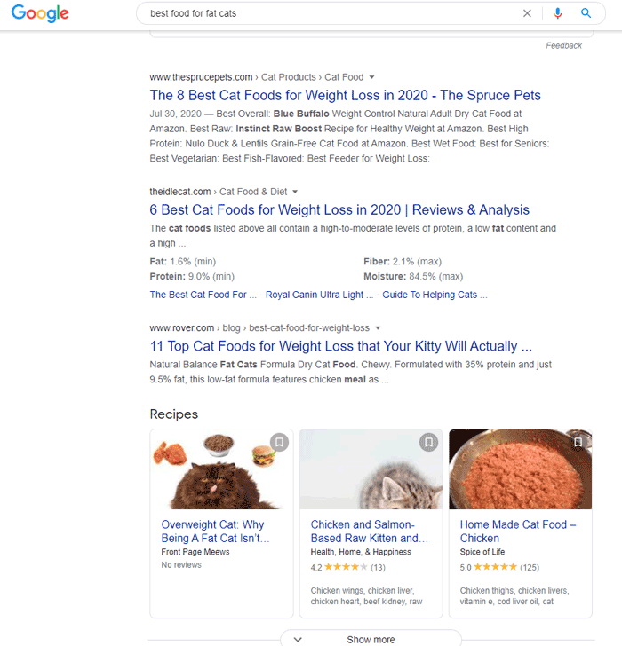Open 6 Best Cat Foods for Weight Loss result
This screenshot has width=622, height=646.
339,210
